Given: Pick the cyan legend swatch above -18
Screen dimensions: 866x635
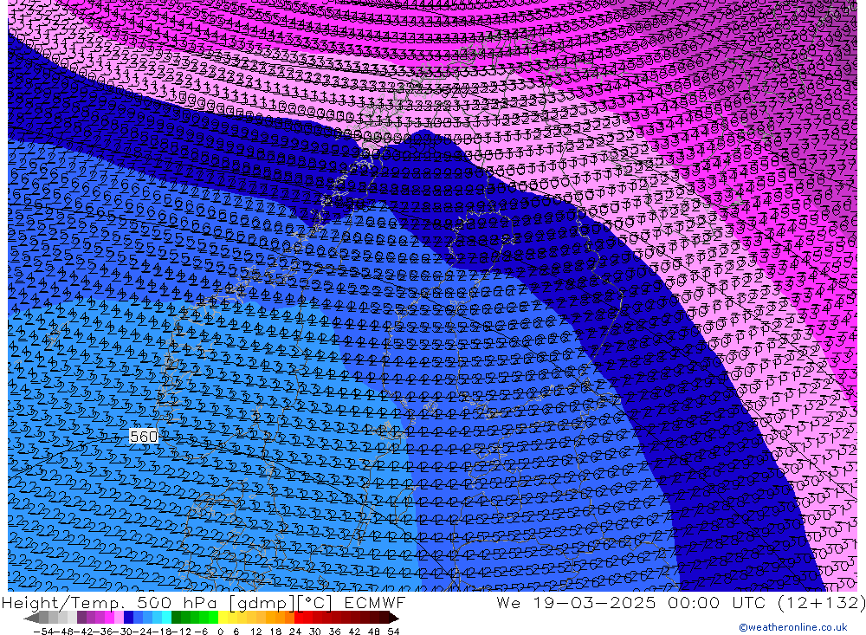Looking at the screenshot, I should [x=166, y=619].
